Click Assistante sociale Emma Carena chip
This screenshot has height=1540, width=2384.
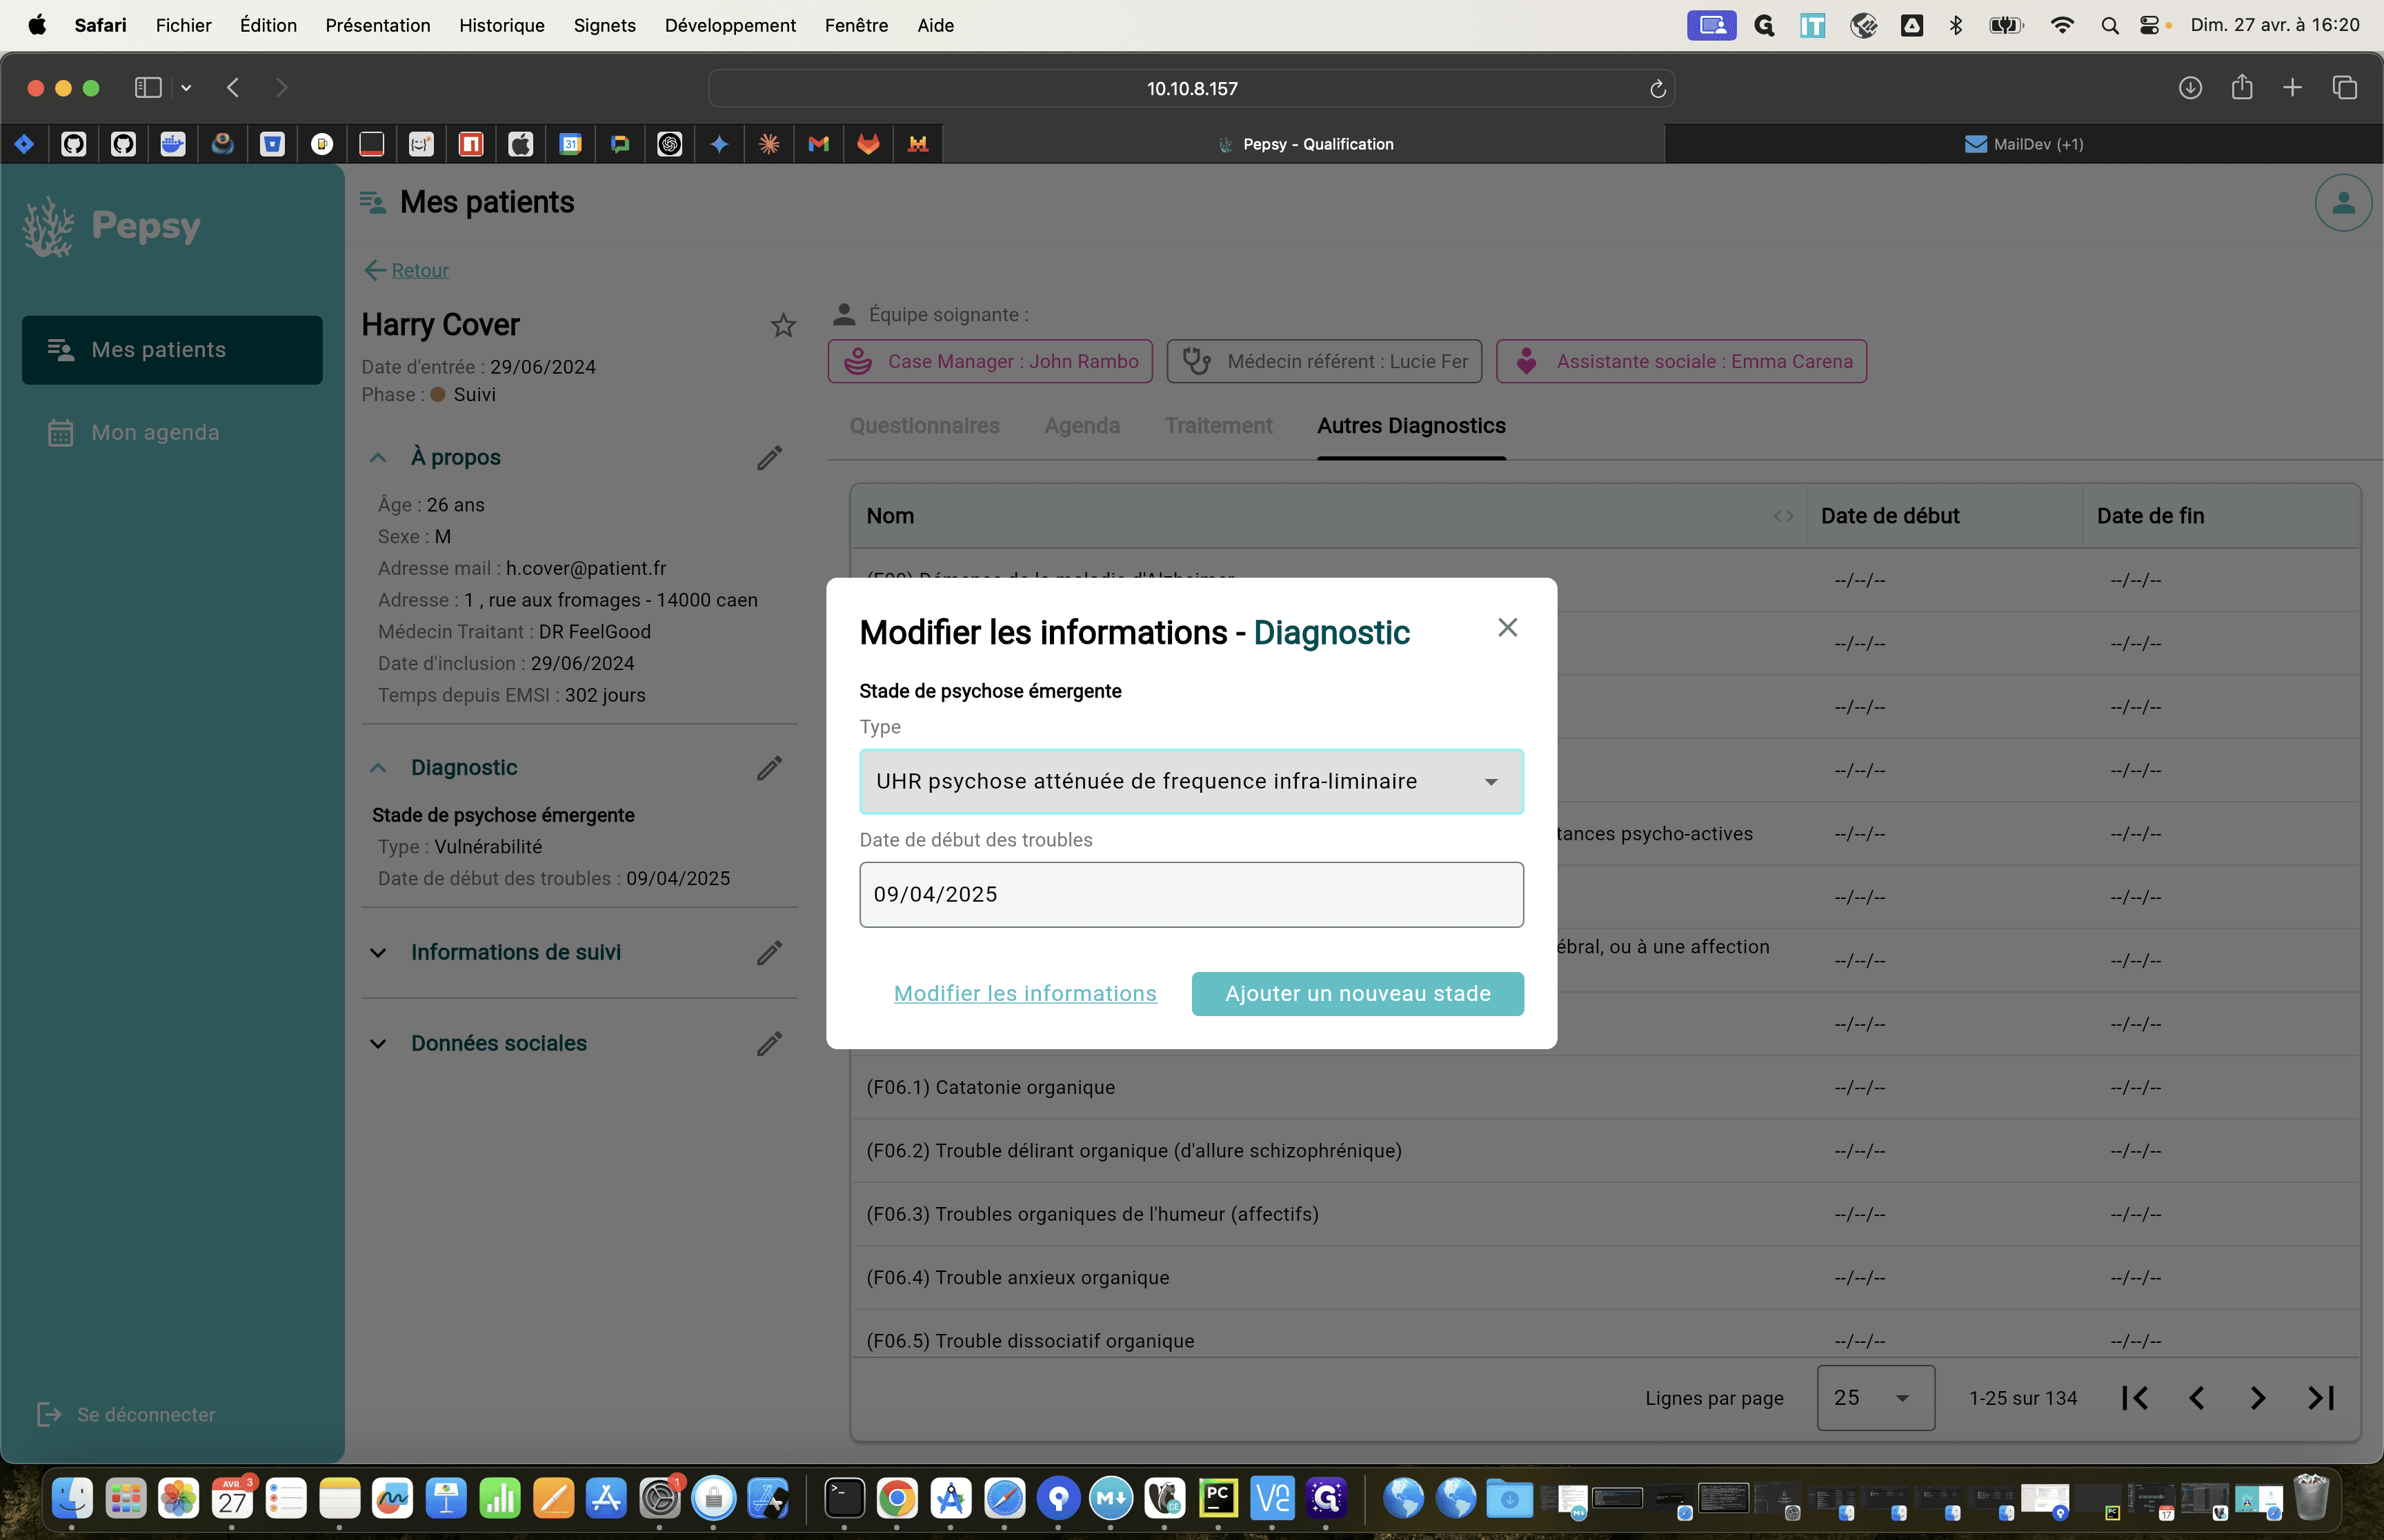[x=1680, y=361]
